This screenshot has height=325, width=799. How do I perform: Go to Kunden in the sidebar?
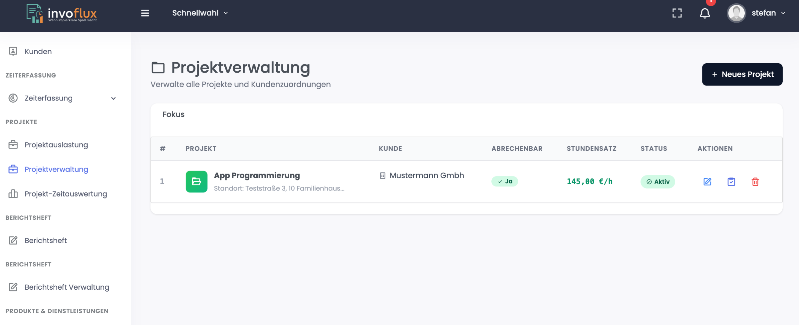pos(38,52)
